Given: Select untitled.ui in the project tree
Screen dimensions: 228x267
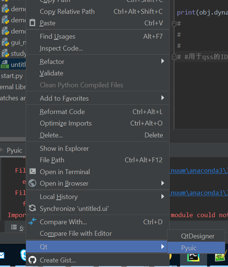Looking at the screenshot, I should tap(13, 65).
